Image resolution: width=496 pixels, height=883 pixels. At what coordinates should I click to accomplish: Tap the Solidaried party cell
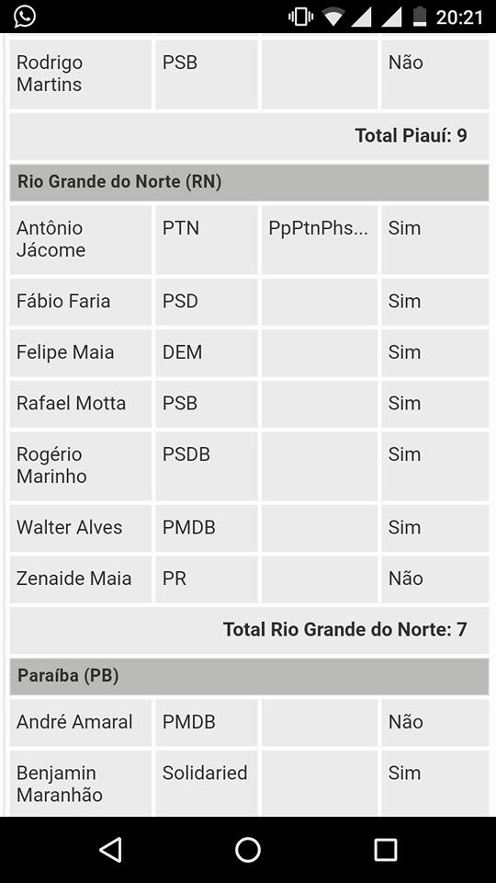(x=207, y=784)
